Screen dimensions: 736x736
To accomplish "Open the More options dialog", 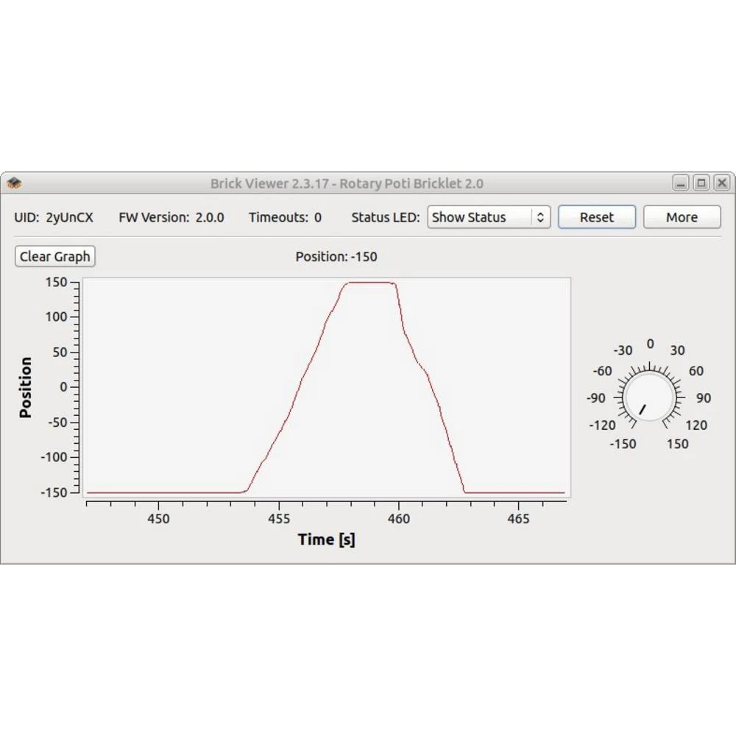I will click(681, 217).
